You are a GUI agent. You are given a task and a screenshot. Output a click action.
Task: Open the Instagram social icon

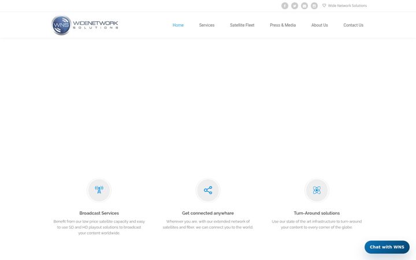tap(314, 6)
